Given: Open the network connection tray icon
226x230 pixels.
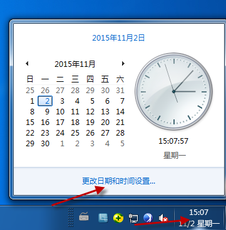Looking at the screenshot, I should tap(133, 218).
